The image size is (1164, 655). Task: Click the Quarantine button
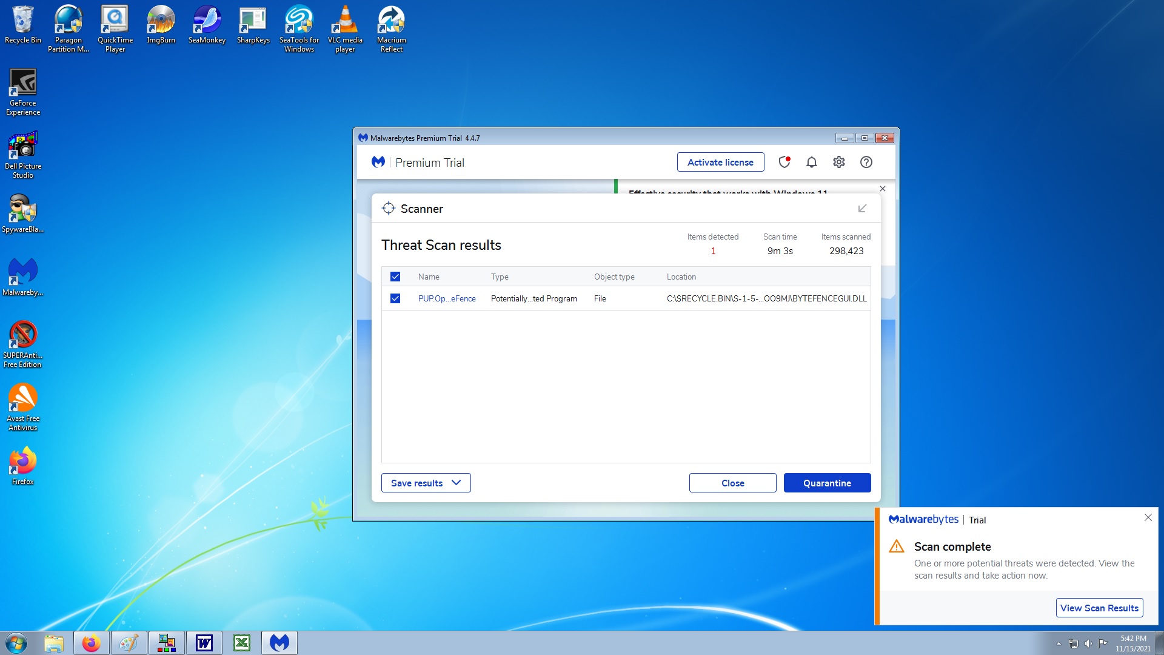pos(828,483)
